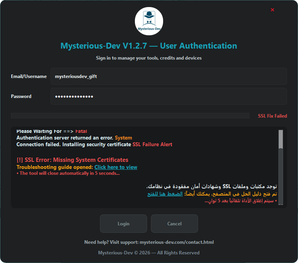Click the Cancel button
Viewport: 298px width, 263px height.
pos(174,223)
